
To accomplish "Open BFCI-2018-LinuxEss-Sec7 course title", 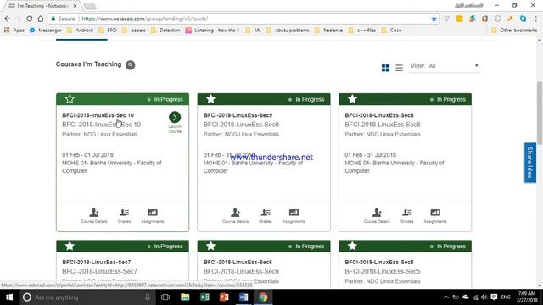I will point(96,262).
